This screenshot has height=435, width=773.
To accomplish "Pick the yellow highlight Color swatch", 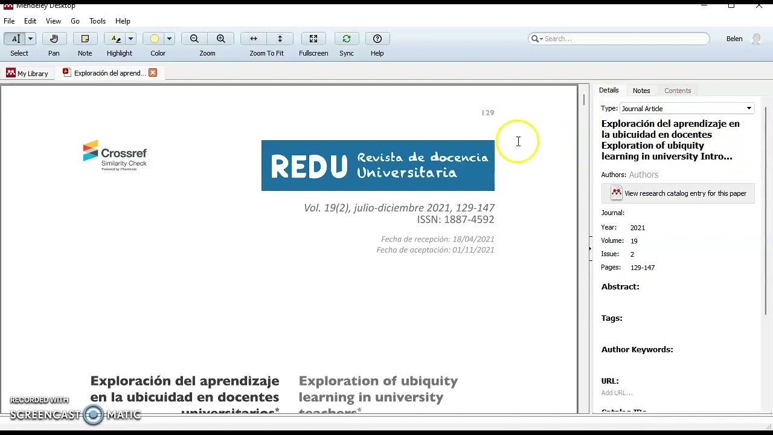I will pyautogui.click(x=154, y=39).
